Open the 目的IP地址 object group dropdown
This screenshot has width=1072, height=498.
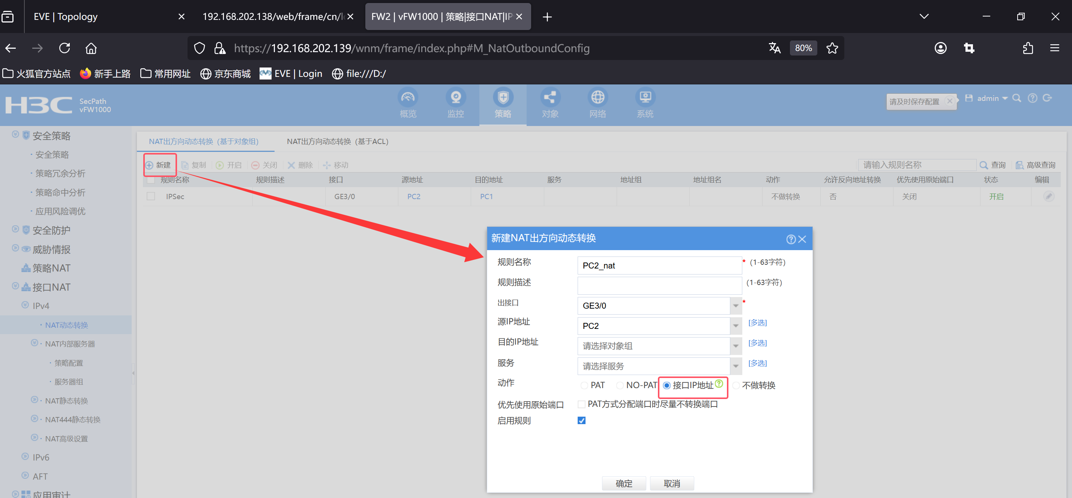[x=735, y=346]
